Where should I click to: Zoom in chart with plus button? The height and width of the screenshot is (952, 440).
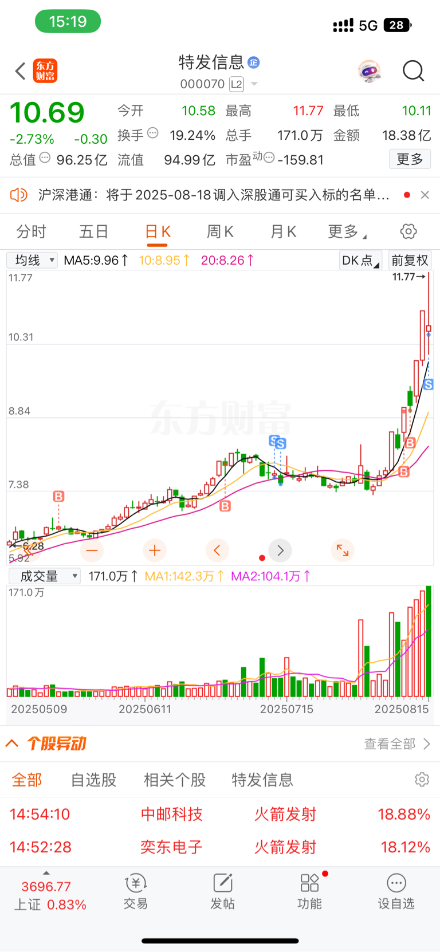tap(154, 550)
